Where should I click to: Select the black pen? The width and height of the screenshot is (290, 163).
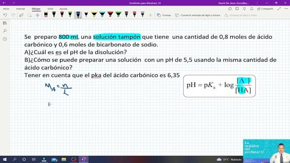[54, 15]
